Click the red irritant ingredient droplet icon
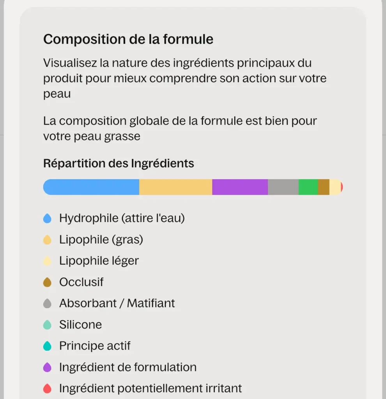386x399 pixels. (x=47, y=388)
